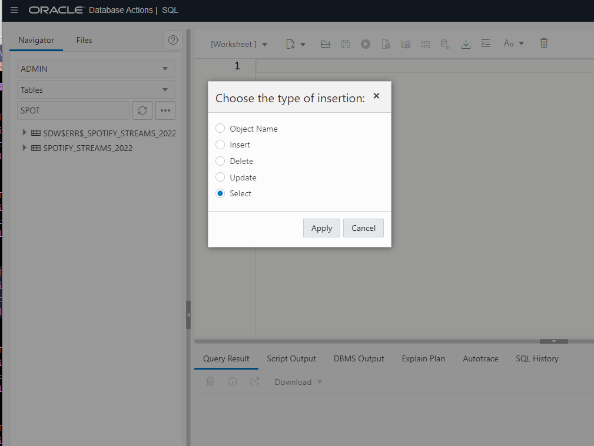Click the open-in-new-tab result icon
Image resolution: width=594 pixels, height=446 pixels.
tap(255, 382)
